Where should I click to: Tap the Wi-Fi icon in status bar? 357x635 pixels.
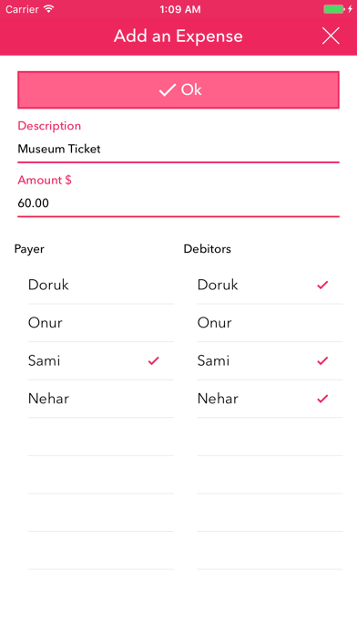49,9
